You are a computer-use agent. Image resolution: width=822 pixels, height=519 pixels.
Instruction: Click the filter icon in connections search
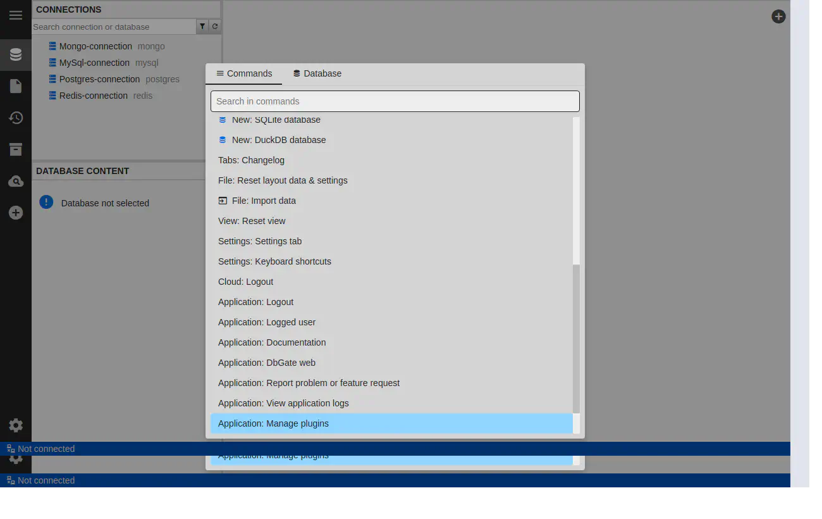(202, 27)
